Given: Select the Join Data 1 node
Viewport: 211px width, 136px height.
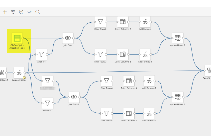Looking at the screenshot, I should tap(74, 97).
